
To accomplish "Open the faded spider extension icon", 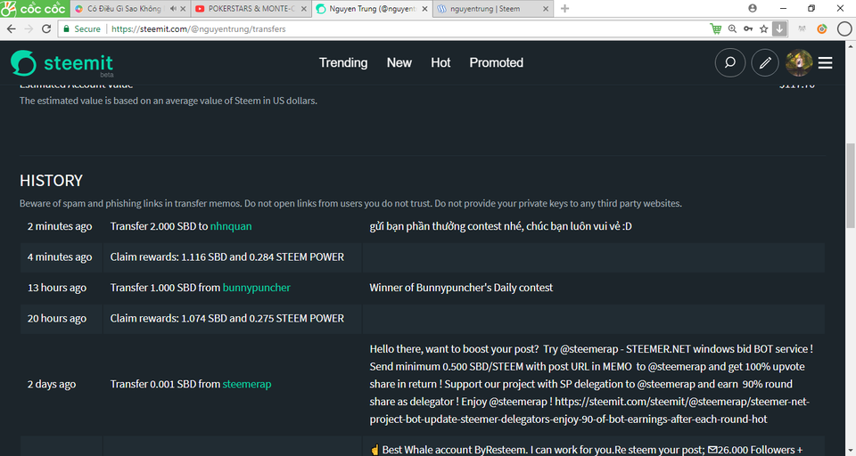I will pos(802,28).
